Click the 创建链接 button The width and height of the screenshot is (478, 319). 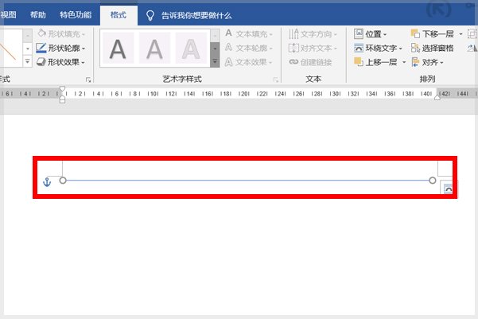pos(310,62)
